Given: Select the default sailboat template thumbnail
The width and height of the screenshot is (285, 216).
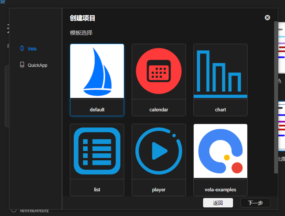Looking at the screenshot, I should click(97, 71).
